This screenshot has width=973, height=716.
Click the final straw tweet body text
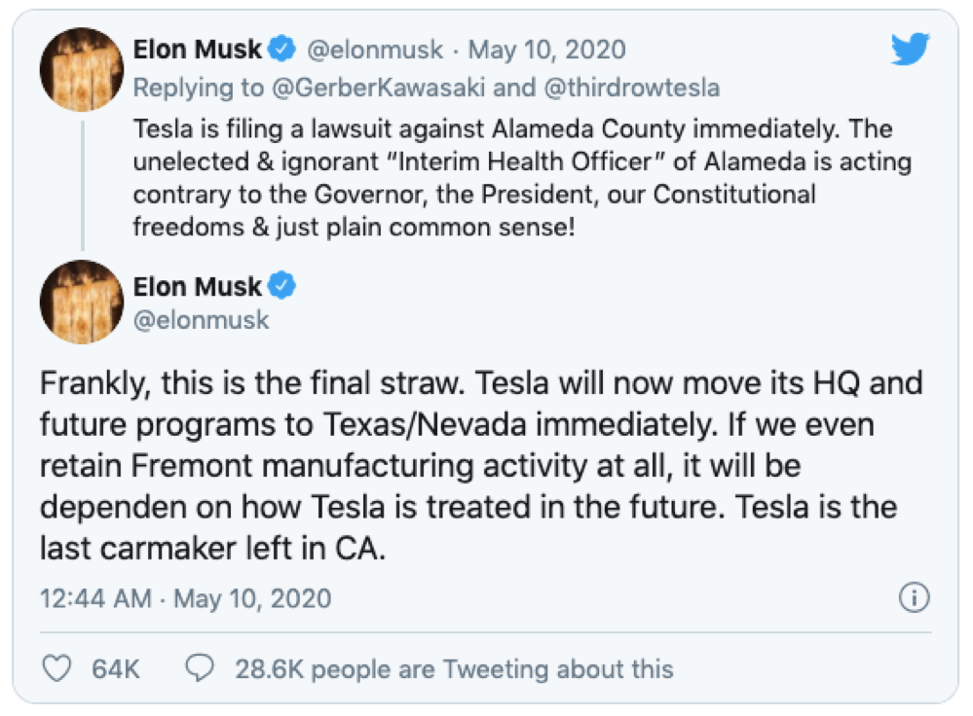click(x=481, y=465)
